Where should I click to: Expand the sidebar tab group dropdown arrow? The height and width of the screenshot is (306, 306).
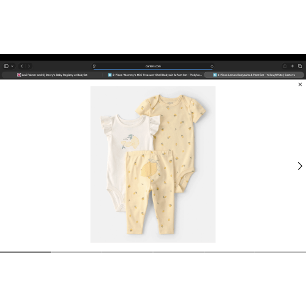click(x=12, y=66)
